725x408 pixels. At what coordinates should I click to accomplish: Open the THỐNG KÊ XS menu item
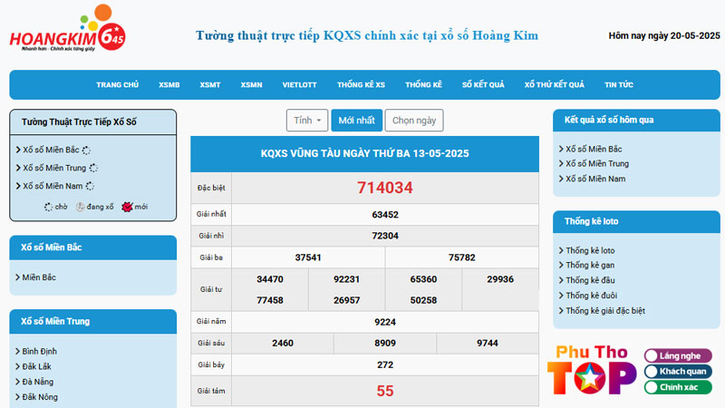[361, 85]
